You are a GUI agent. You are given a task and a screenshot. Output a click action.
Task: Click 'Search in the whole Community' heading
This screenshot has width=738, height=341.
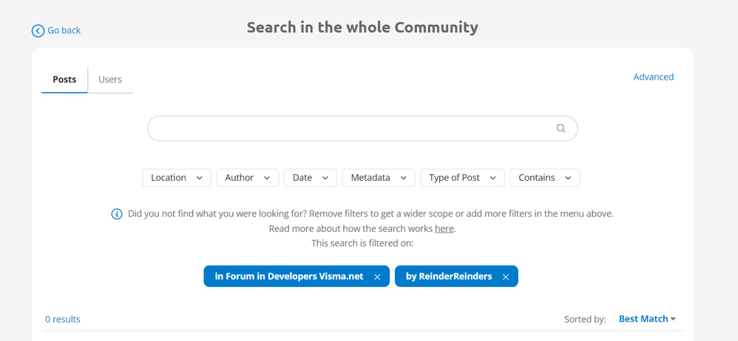click(x=362, y=27)
